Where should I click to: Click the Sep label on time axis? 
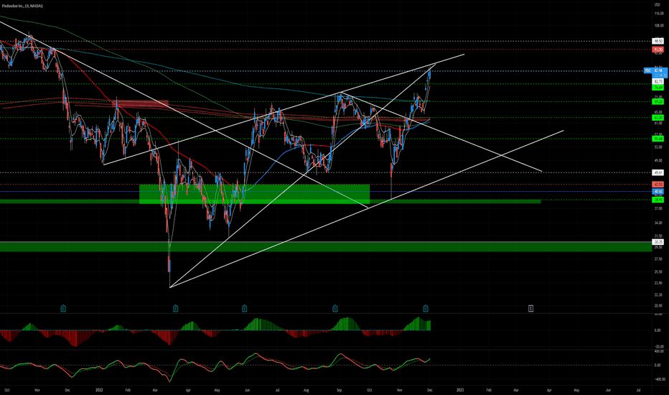tap(340, 390)
